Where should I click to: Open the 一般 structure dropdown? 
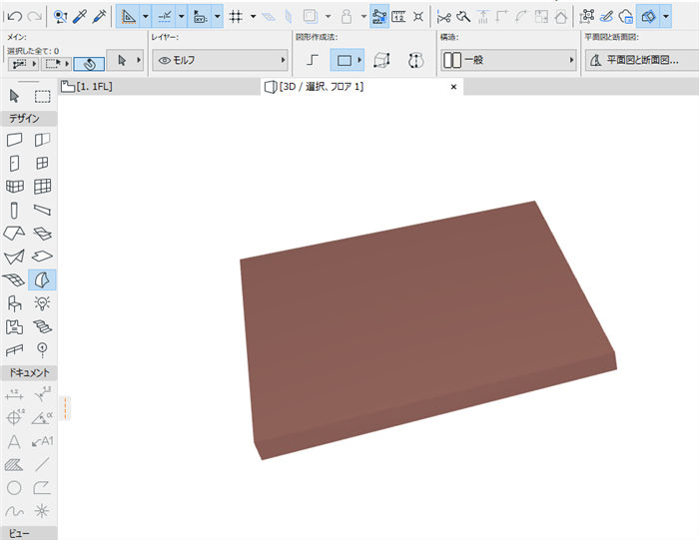pos(508,60)
